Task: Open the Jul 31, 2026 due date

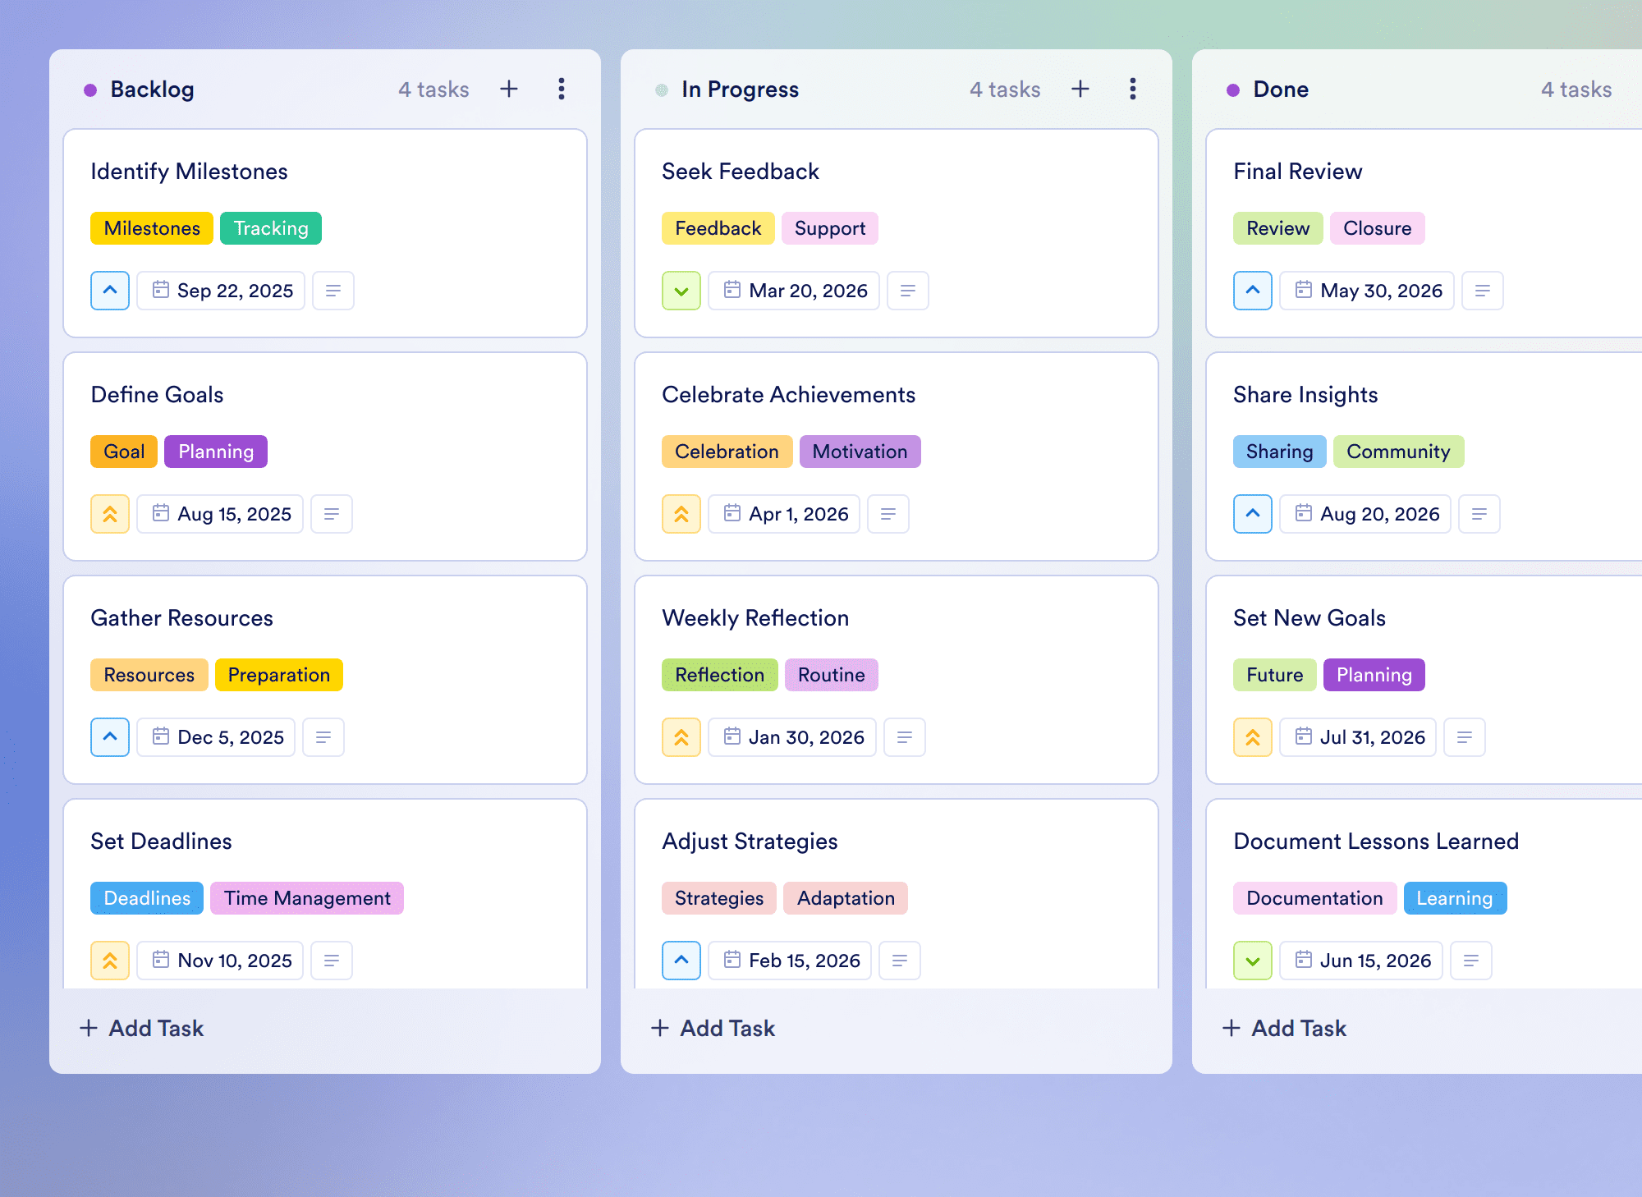Action: click(x=1358, y=737)
